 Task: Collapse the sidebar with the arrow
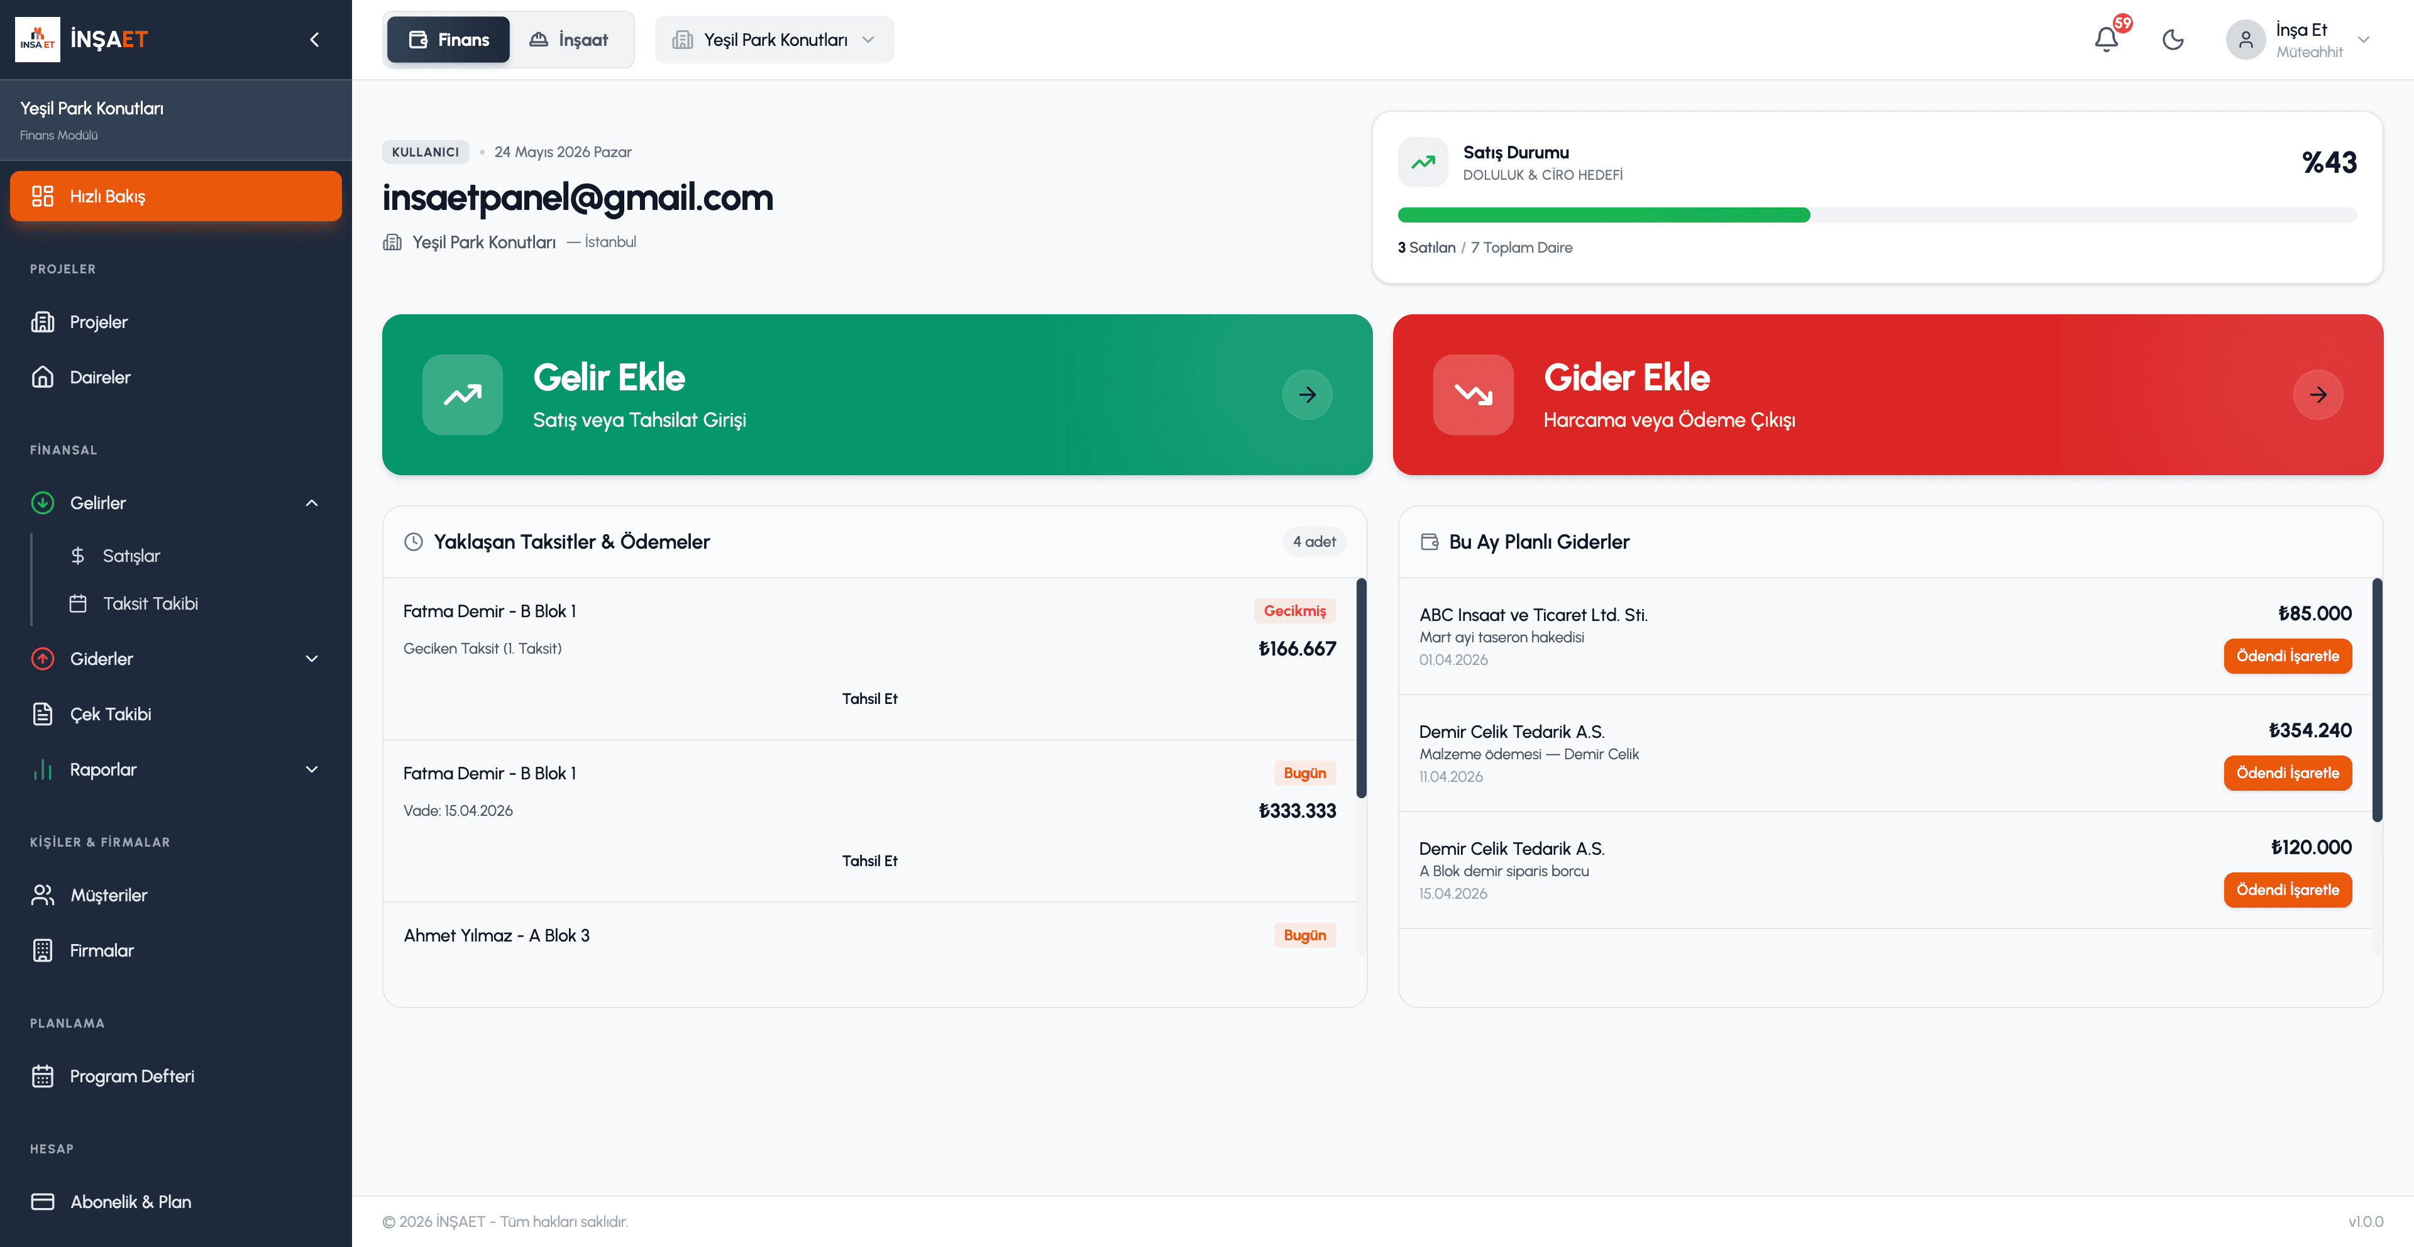[x=315, y=40]
